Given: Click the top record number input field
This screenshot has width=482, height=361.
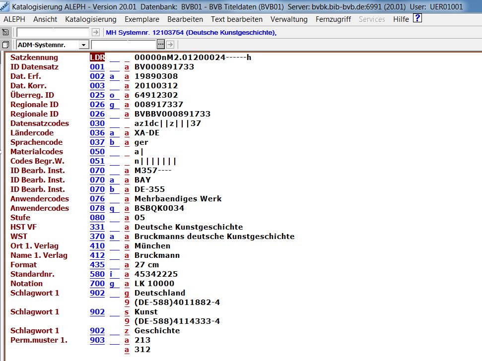Looking at the screenshot, I should pyautogui.click(x=53, y=32).
